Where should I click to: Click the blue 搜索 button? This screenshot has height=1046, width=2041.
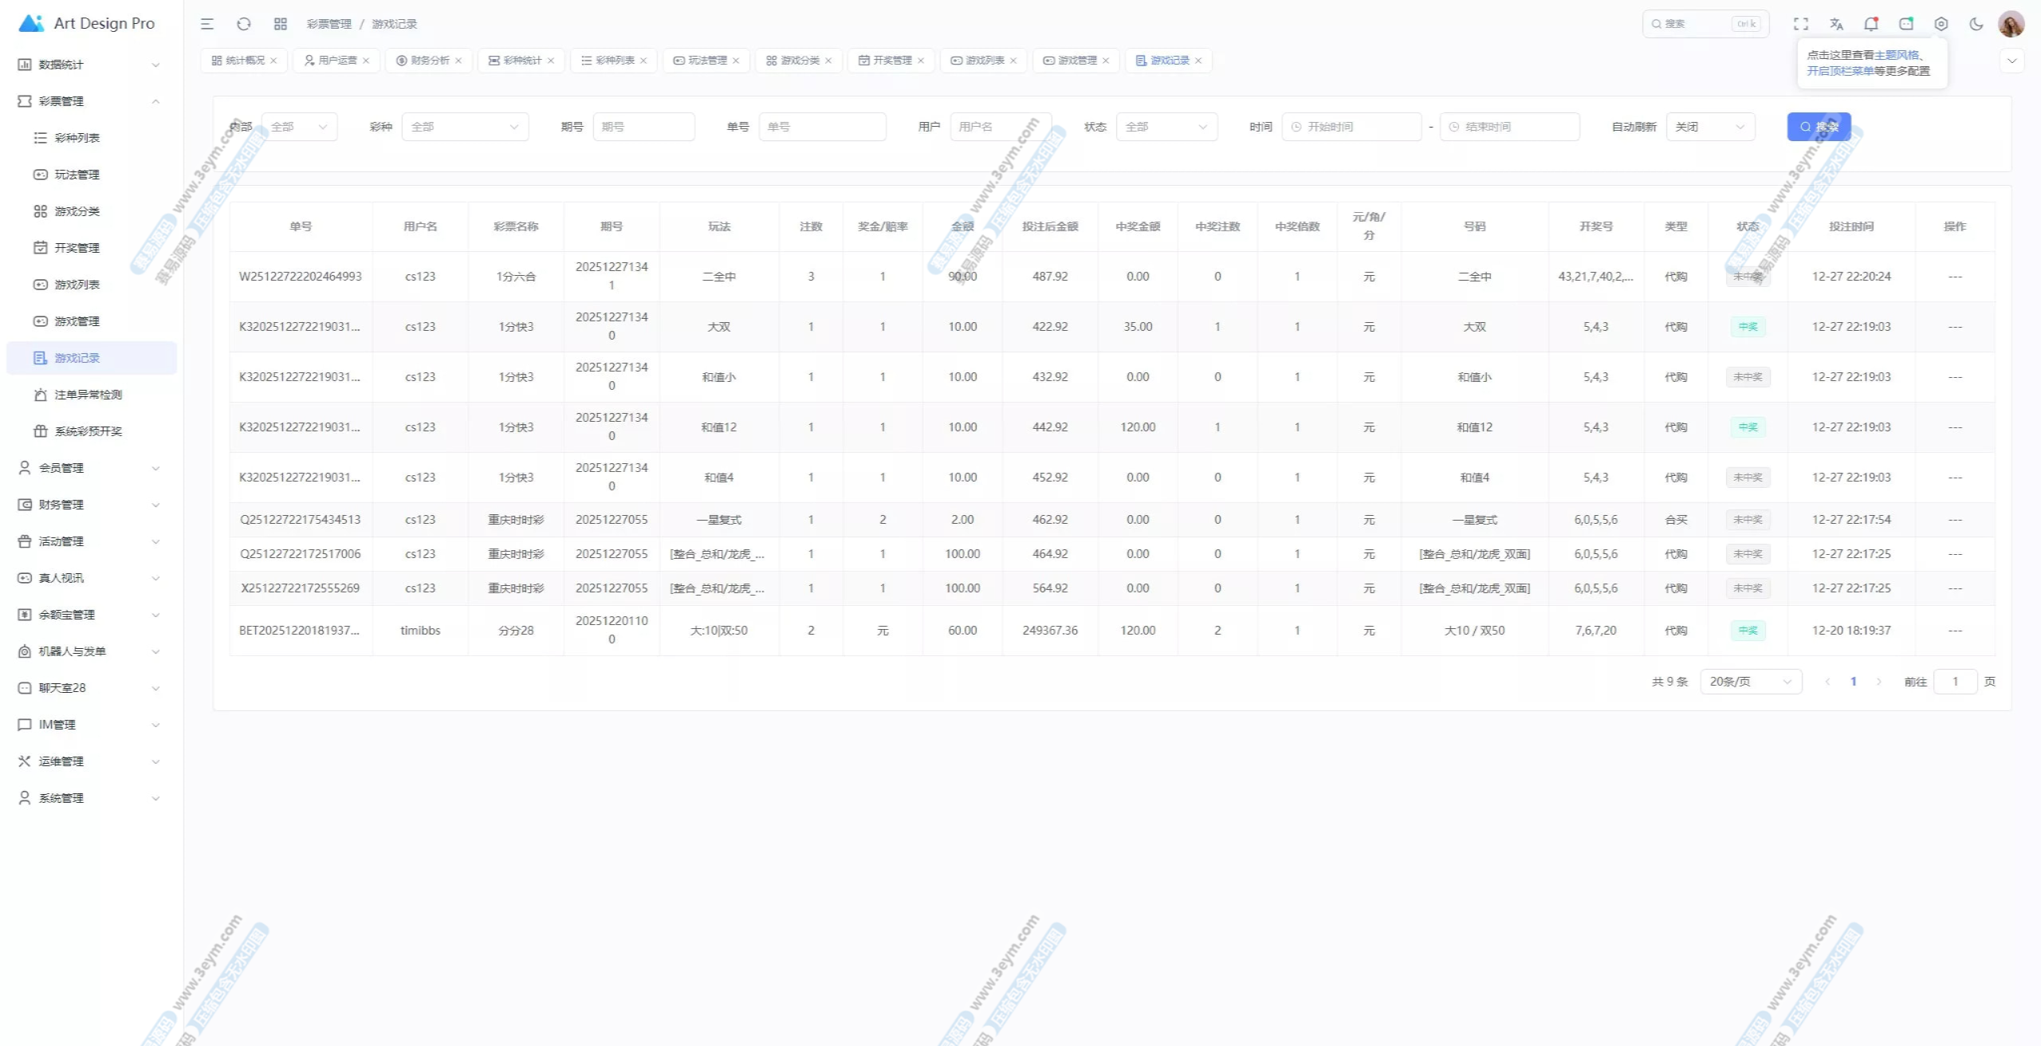pyautogui.click(x=1819, y=127)
